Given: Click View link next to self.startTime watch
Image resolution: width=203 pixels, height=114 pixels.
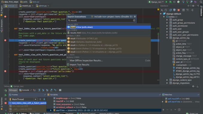Looking at the screenshot, I should pyautogui.click(x=197, y=102).
